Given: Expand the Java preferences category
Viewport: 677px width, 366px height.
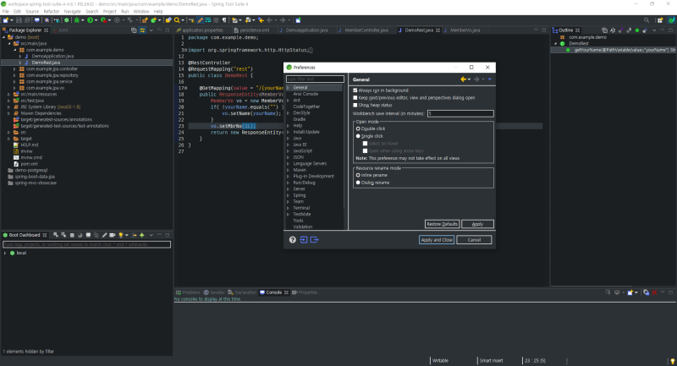Looking at the screenshot, I should pyautogui.click(x=289, y=137).
